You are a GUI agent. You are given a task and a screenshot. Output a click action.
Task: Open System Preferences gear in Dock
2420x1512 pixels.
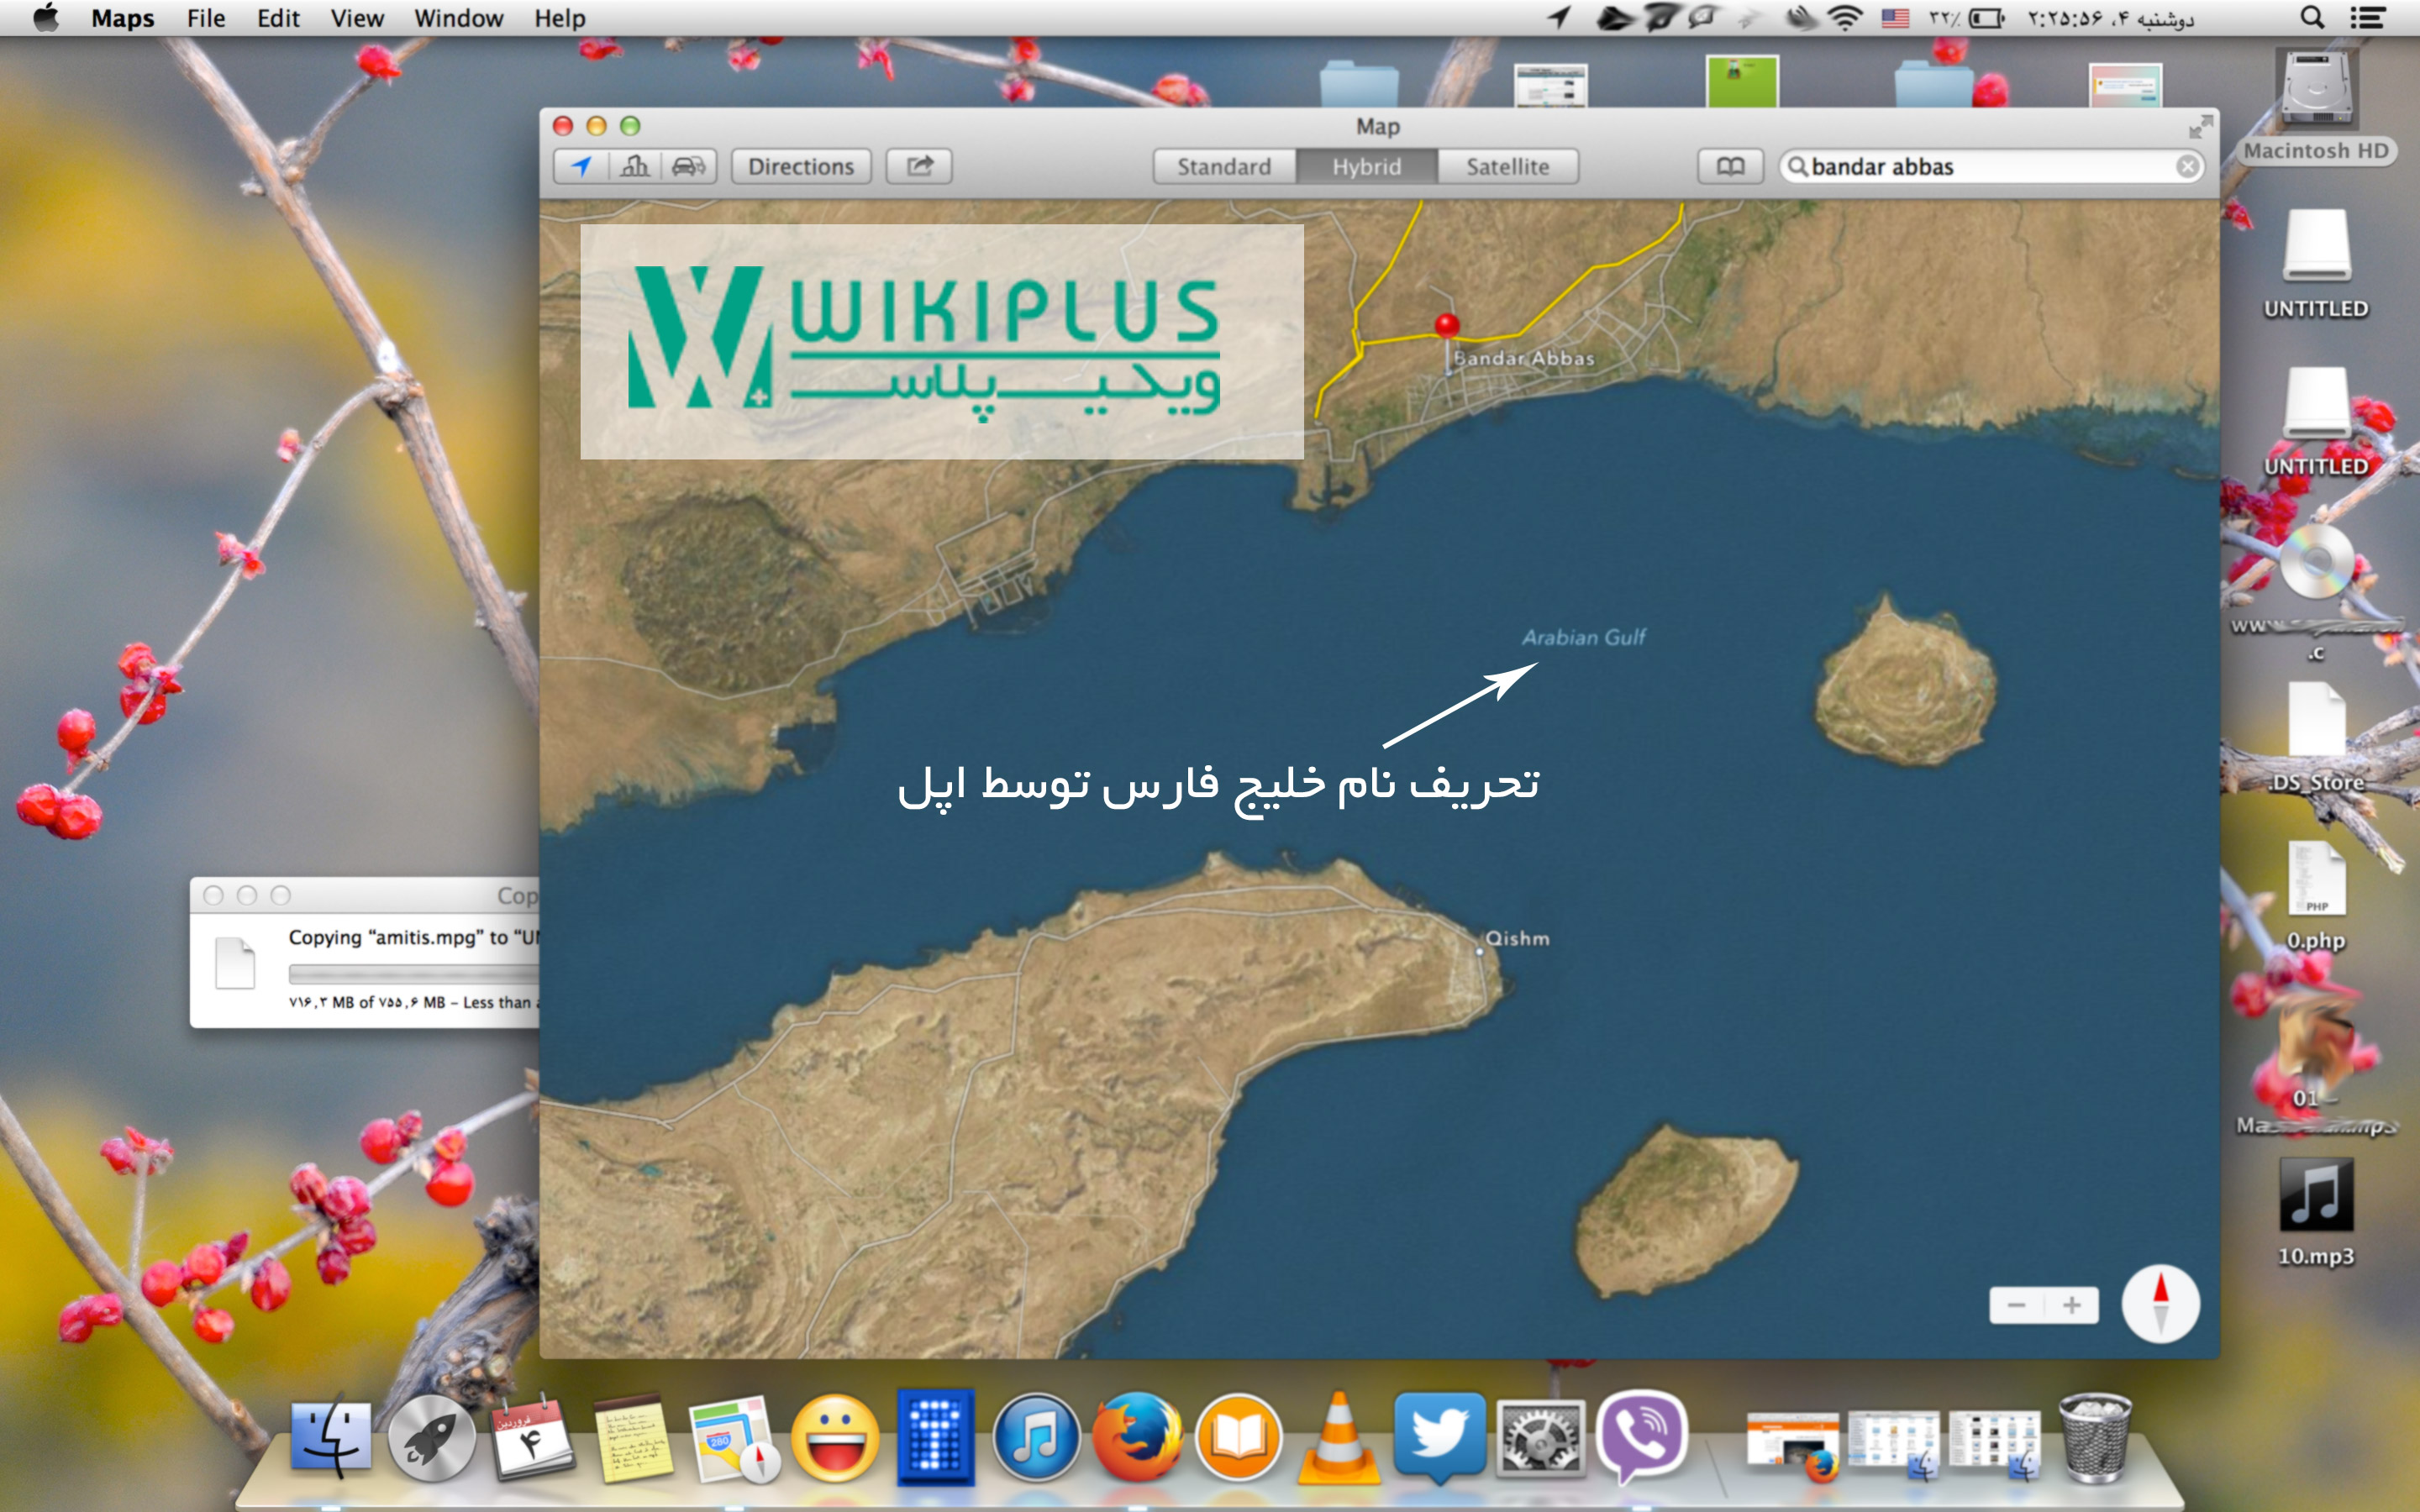coord(1540,1438)
